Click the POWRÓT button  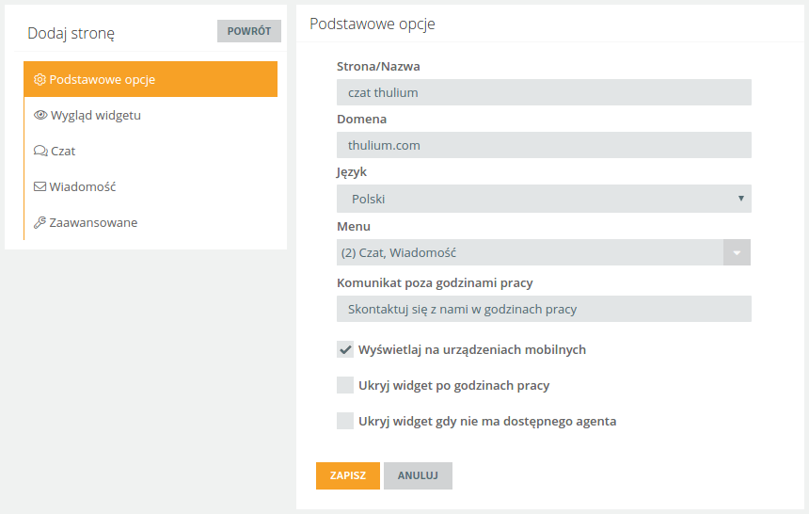pos(249,31)
